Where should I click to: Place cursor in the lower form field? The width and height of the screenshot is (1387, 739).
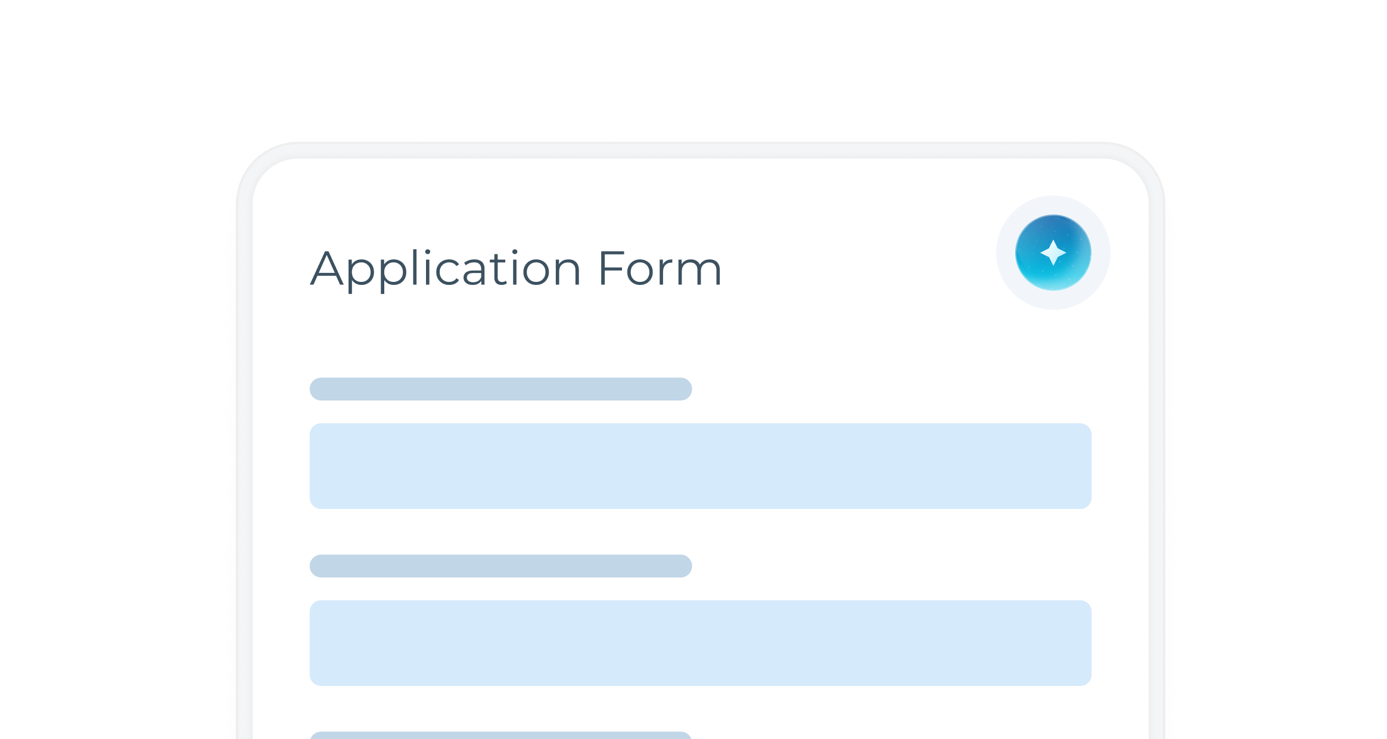tap(700, 643)
